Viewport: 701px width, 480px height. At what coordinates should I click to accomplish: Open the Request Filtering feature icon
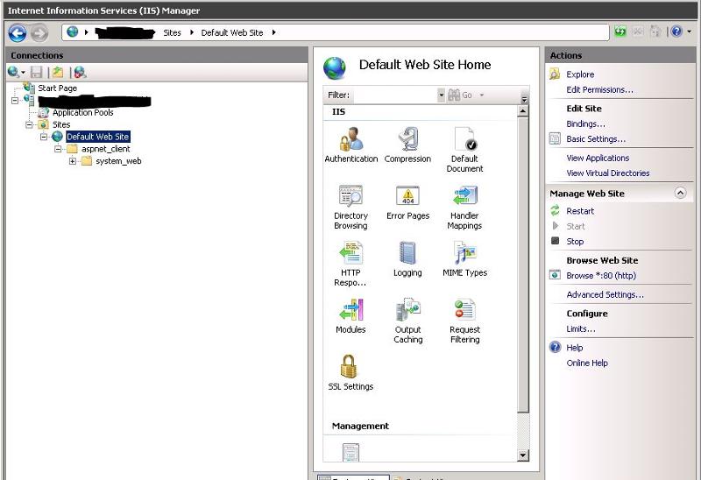pyautogui.click(x=465, y=309)
